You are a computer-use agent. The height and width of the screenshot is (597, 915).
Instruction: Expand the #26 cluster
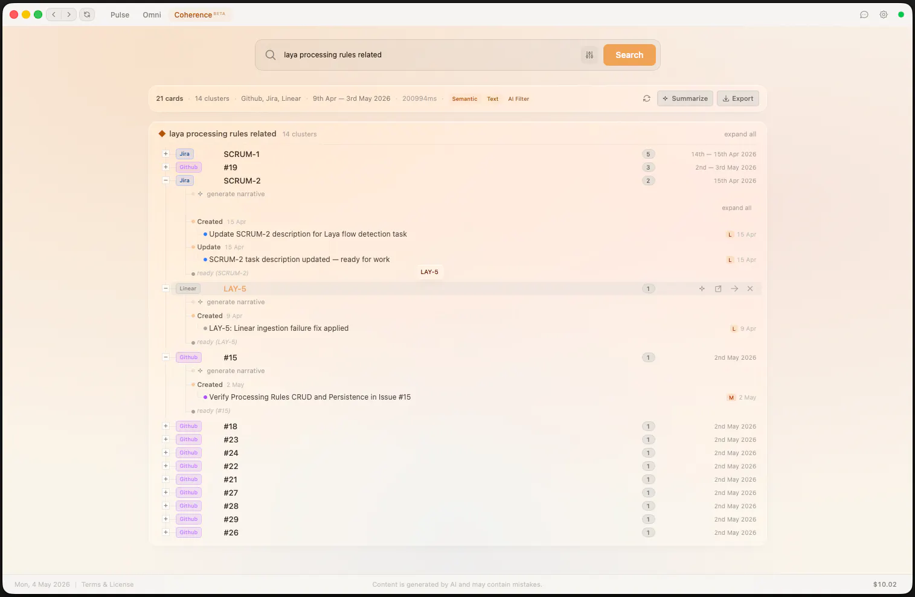(x=165, y=532)
